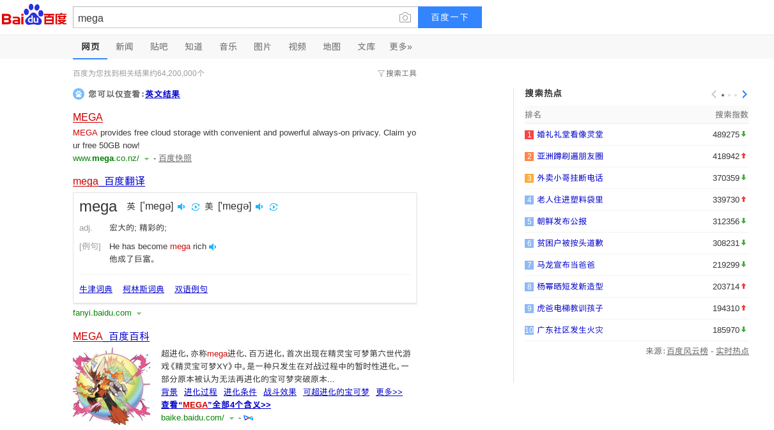
Task: Go to previous hot search page arrow
Action: coord(714,94)
